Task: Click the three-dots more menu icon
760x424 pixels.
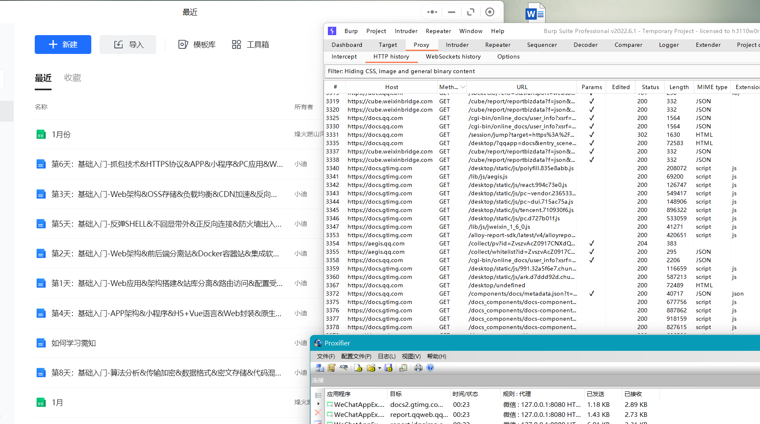Action: coord(432,12)
